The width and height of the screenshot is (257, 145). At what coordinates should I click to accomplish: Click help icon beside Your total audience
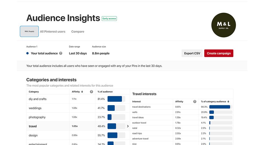61,53
